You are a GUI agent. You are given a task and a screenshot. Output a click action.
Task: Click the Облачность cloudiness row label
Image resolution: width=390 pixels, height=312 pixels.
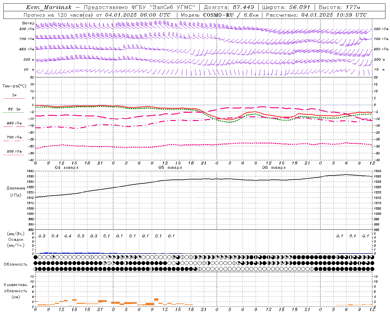pyautogui.click(x=16, y=264)
